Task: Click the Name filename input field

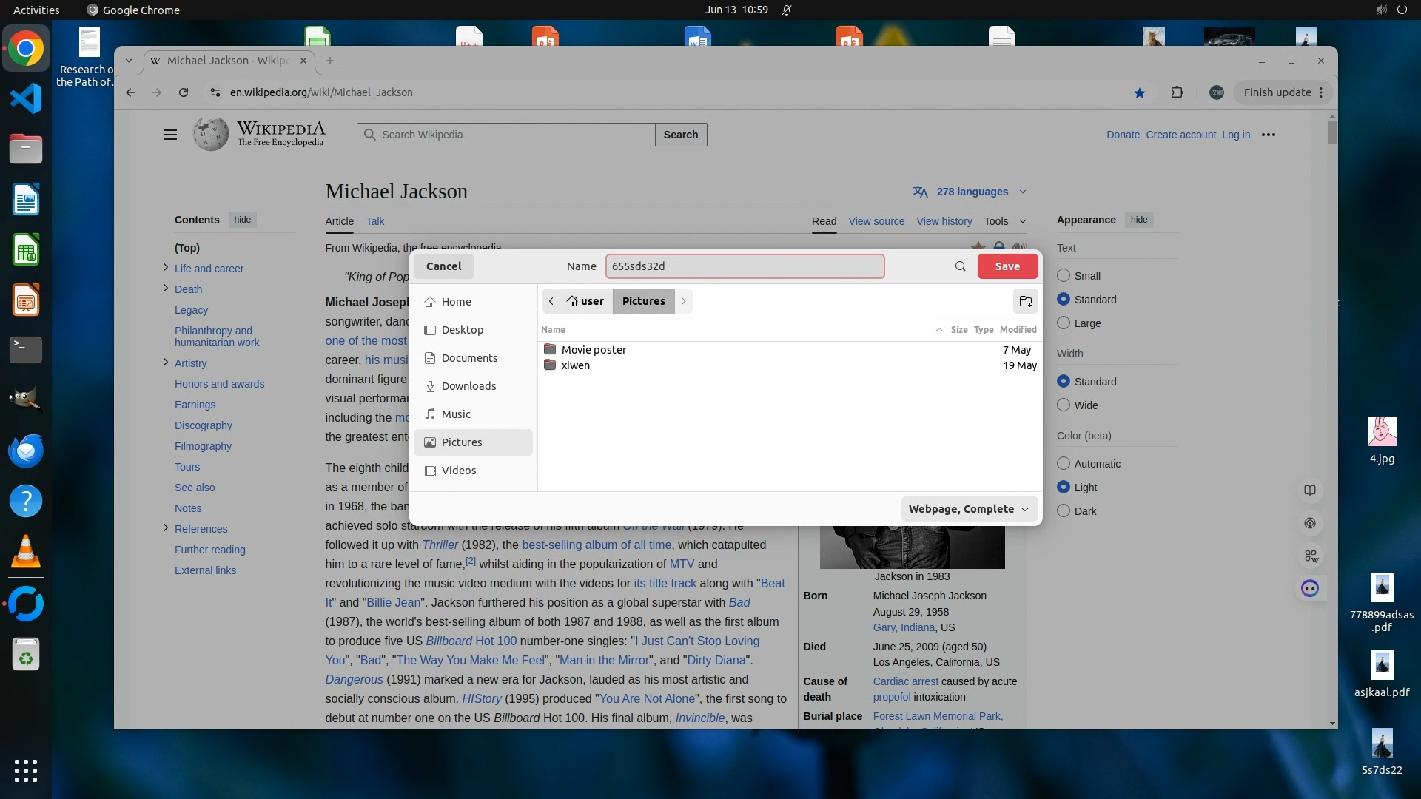Action: pos(744,266)
